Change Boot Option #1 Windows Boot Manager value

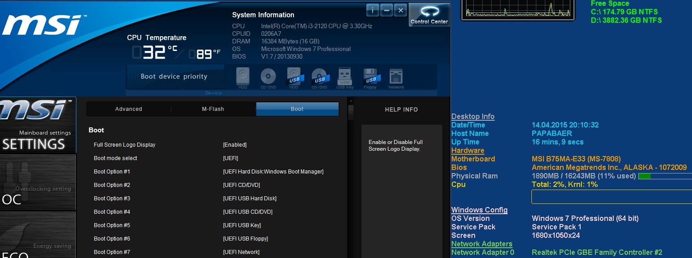(x=273, y=172)
